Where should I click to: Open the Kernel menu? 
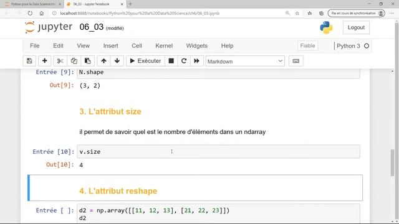tap(164, 45)
